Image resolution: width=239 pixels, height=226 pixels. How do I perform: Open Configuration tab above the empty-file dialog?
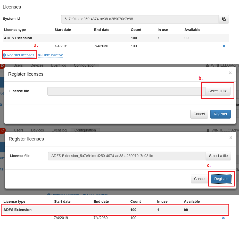(x=85, y=65)
